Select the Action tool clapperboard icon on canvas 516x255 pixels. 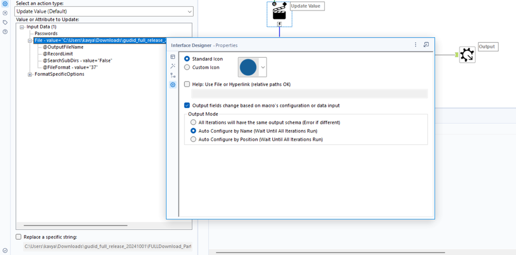click(279, 13)
